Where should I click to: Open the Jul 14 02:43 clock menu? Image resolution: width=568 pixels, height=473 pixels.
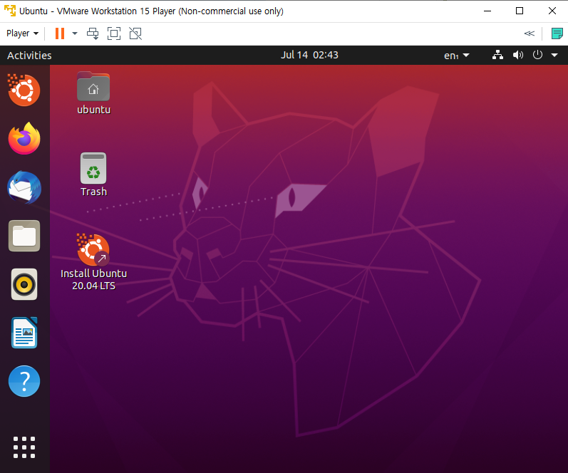pos(309,55)
